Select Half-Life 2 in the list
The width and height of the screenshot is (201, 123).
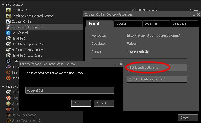pyautogui.click(x=18, y=38)
